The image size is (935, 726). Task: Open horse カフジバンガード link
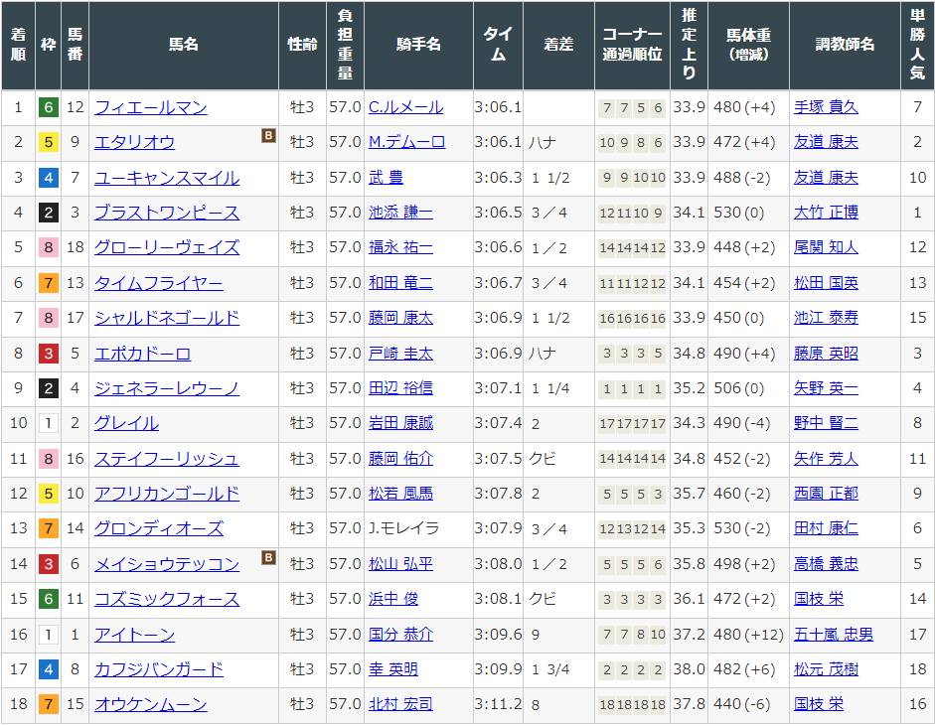point(159,669)
